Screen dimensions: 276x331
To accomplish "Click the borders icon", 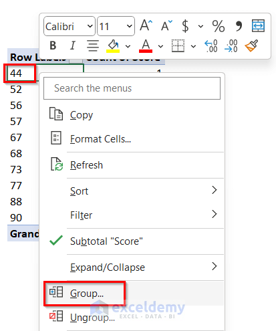I will (x=178, y=45).
